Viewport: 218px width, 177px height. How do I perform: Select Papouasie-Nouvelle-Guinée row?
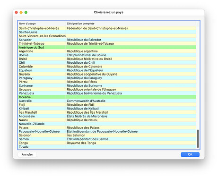coord(107,131)
